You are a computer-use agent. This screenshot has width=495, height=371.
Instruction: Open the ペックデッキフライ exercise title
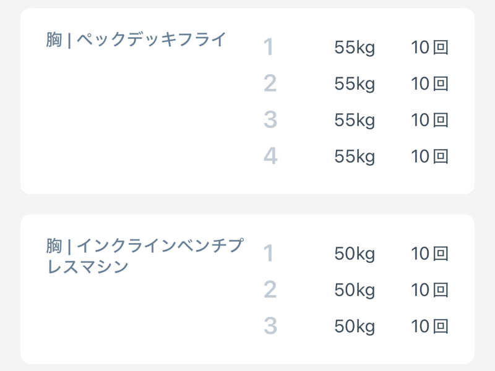click(137, 40)
